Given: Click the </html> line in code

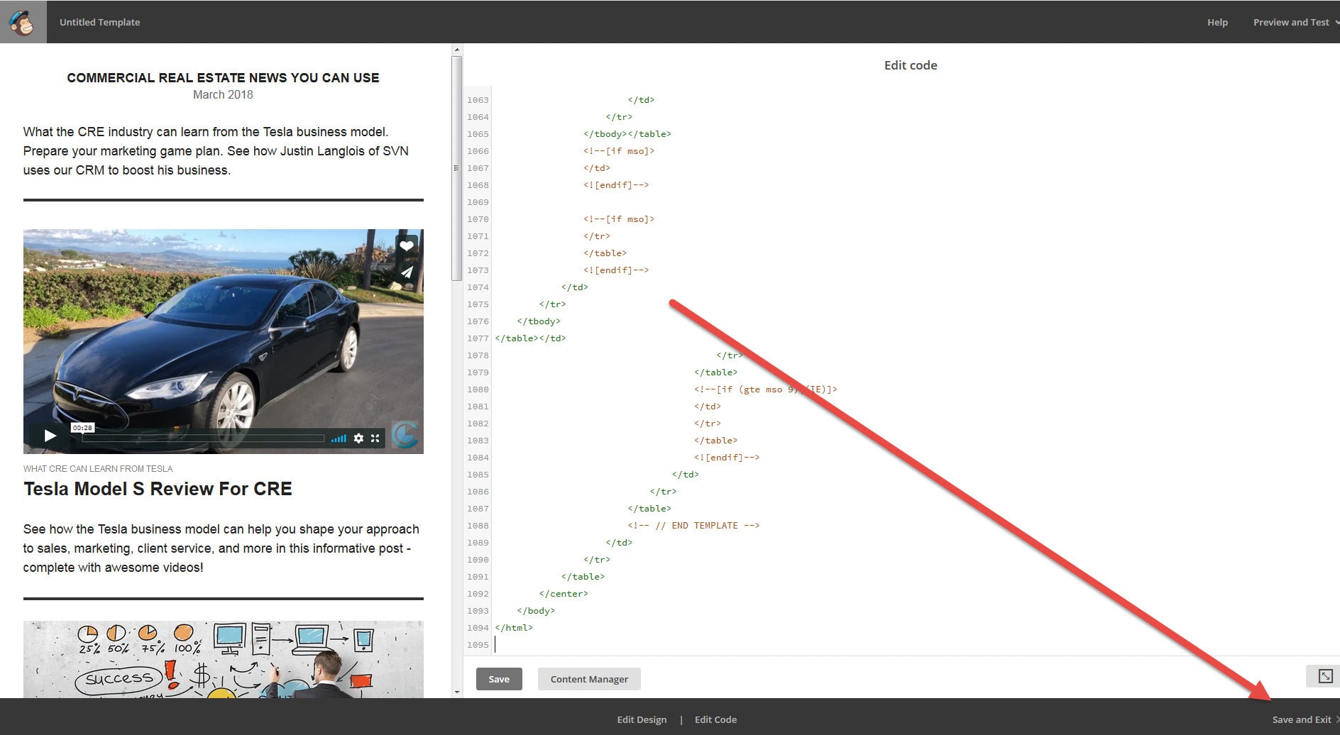Looking at the screenshot, I should coord(514,628).
